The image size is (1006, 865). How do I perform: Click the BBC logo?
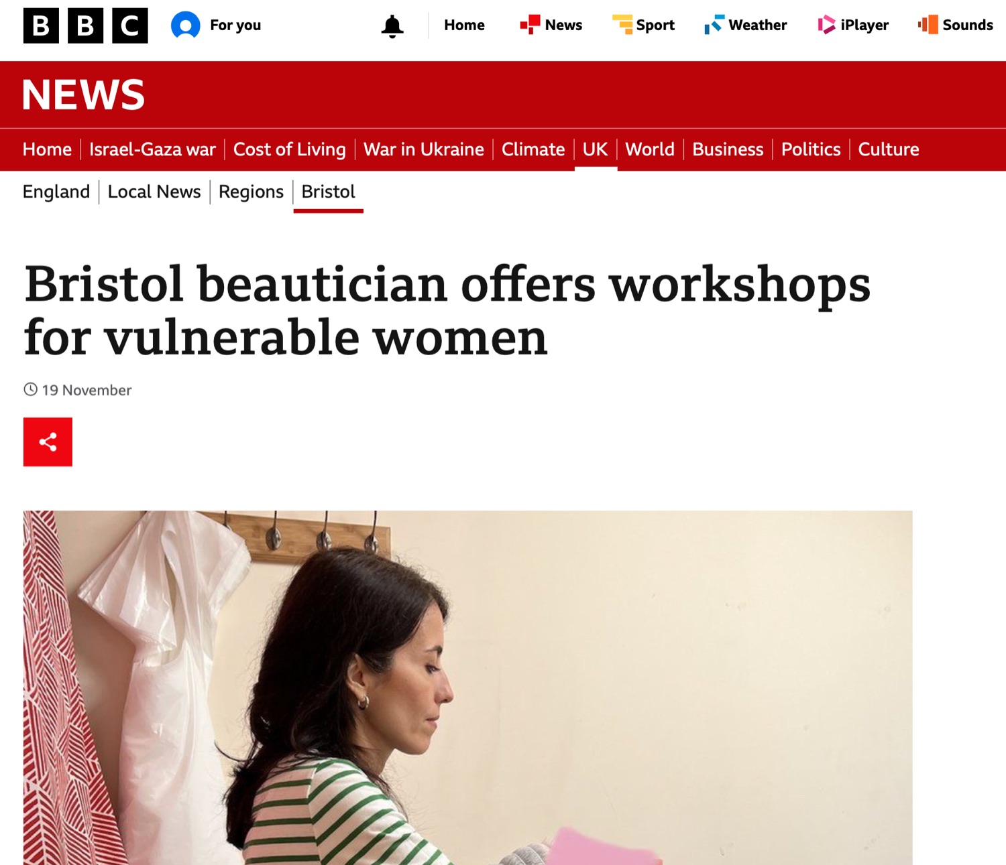pyautogui.click(x=85, y=25)
